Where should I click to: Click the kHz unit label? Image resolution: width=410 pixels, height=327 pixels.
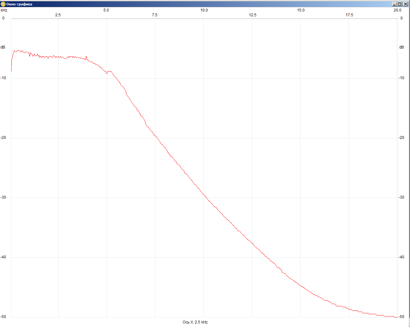[4, 10]
